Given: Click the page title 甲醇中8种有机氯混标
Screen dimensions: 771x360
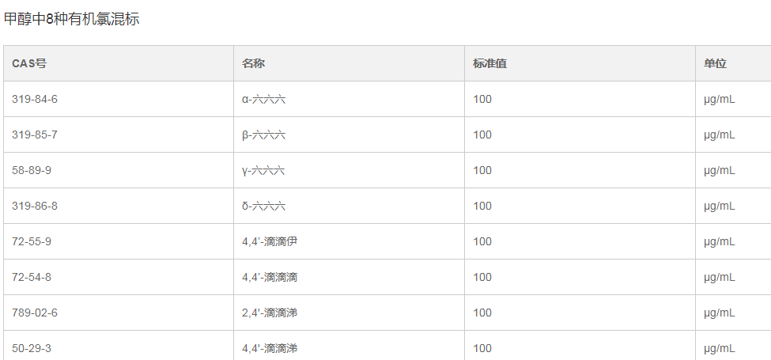Looking at the screenshot, I should [72, 19].
